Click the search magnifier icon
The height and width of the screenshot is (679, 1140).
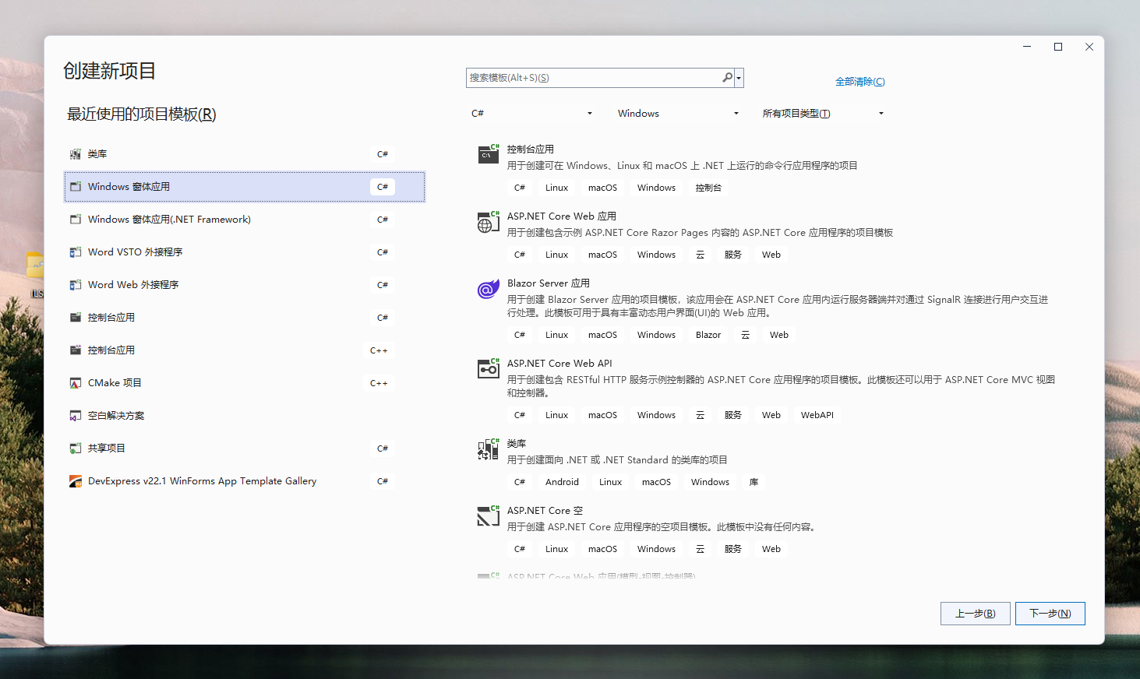point(725,78)
